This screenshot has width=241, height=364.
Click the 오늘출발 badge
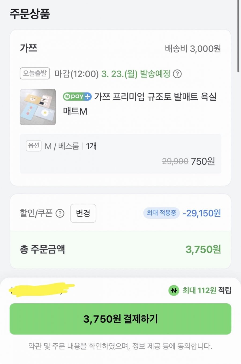35,73
